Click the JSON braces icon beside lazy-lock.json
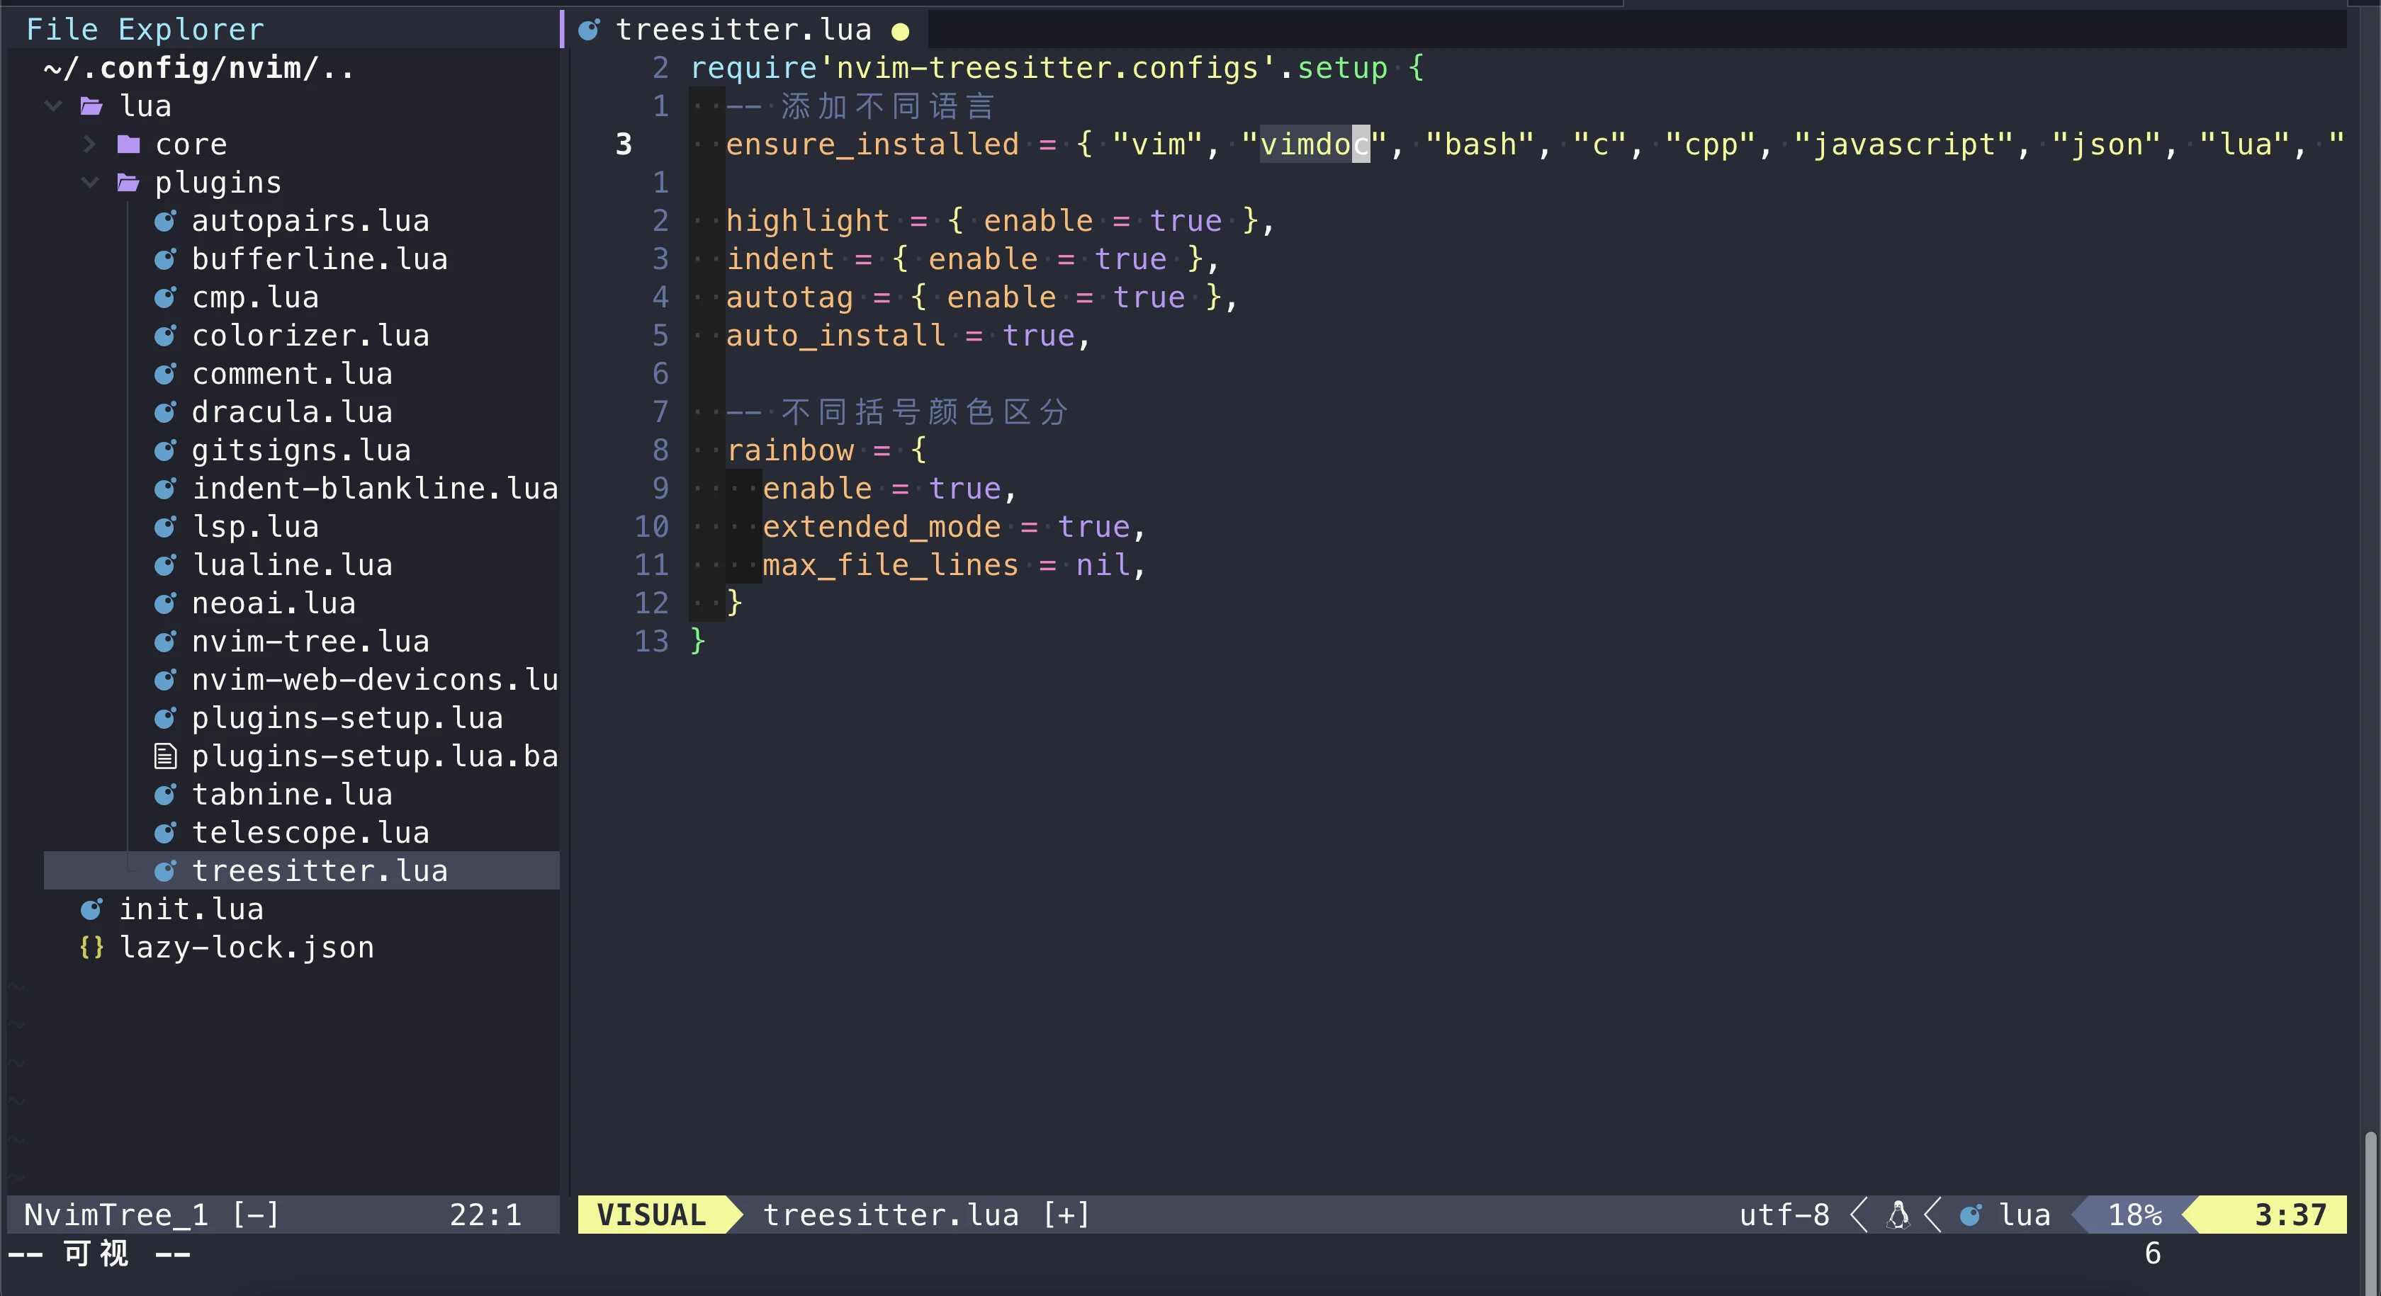The height and width of the screenshot is (1296, 2381). pyautogui.click(x=91, y=947)
